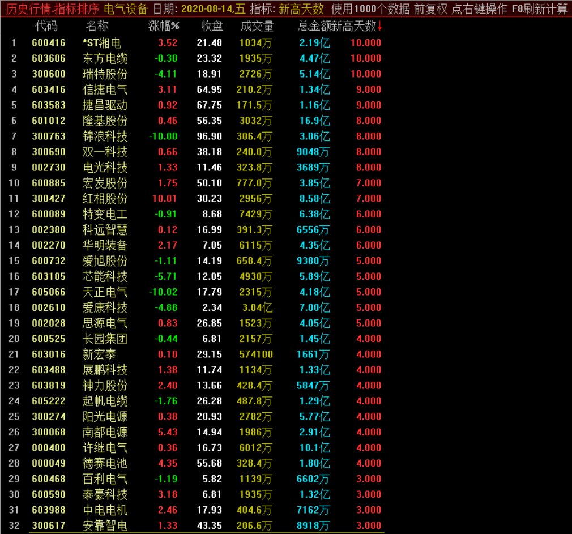
Task: Select 起帆电缆 in the list
Action: click(105, 401)
